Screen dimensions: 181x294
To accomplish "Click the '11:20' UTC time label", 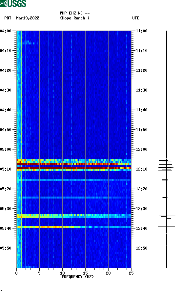I will (x=141, y=70).
